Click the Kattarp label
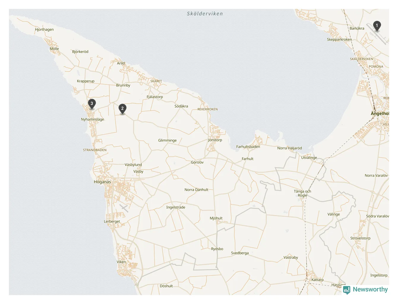This screenshot has width=398, height=304. coord(318,280)
